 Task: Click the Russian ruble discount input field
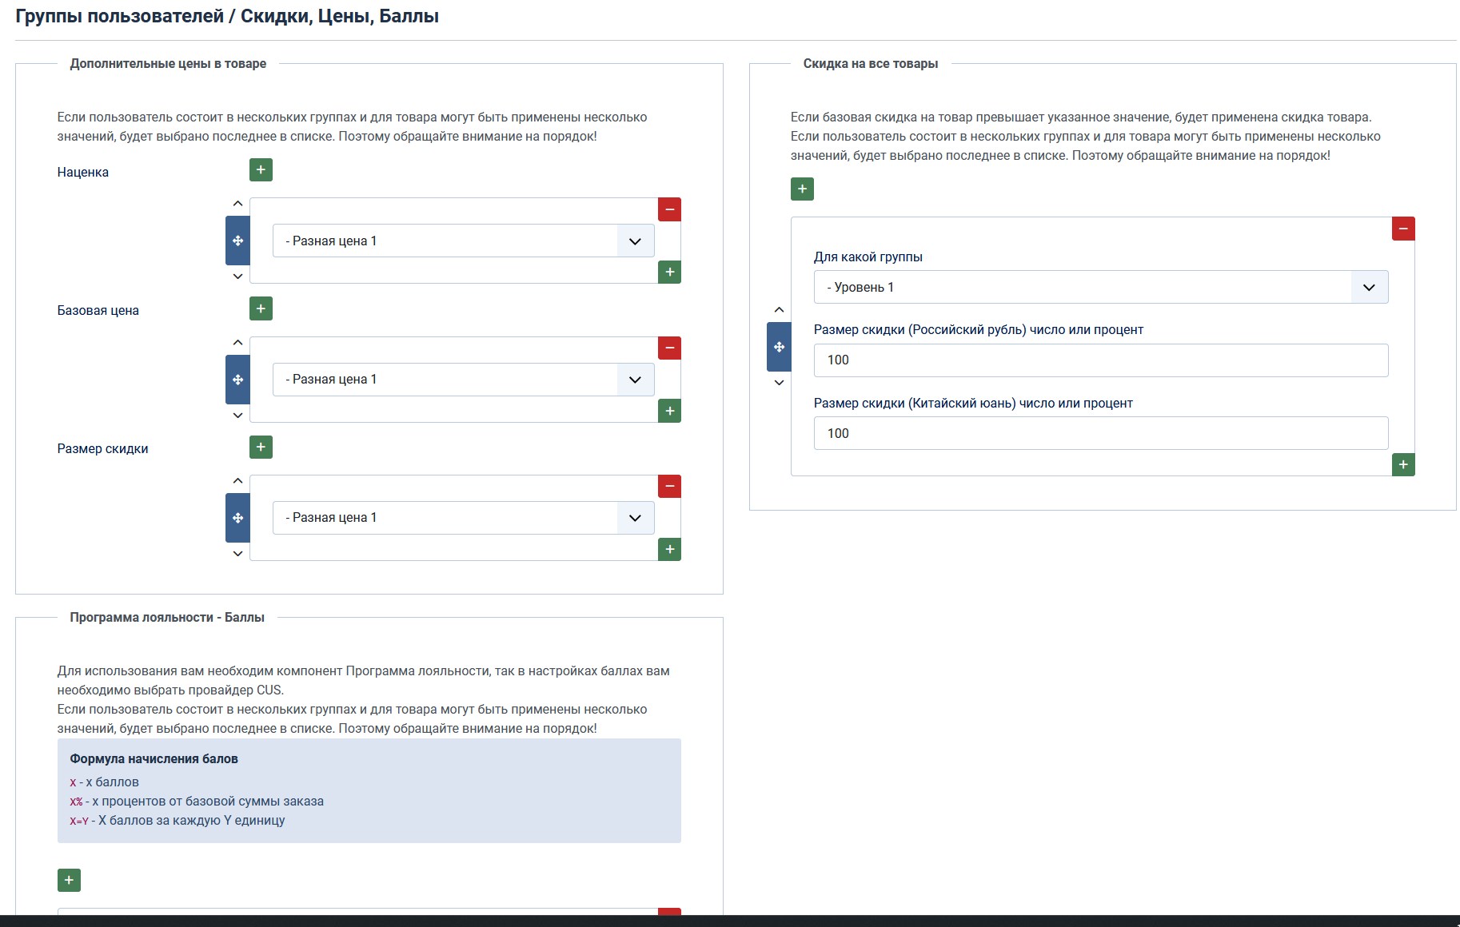[x=1100, y=360]
